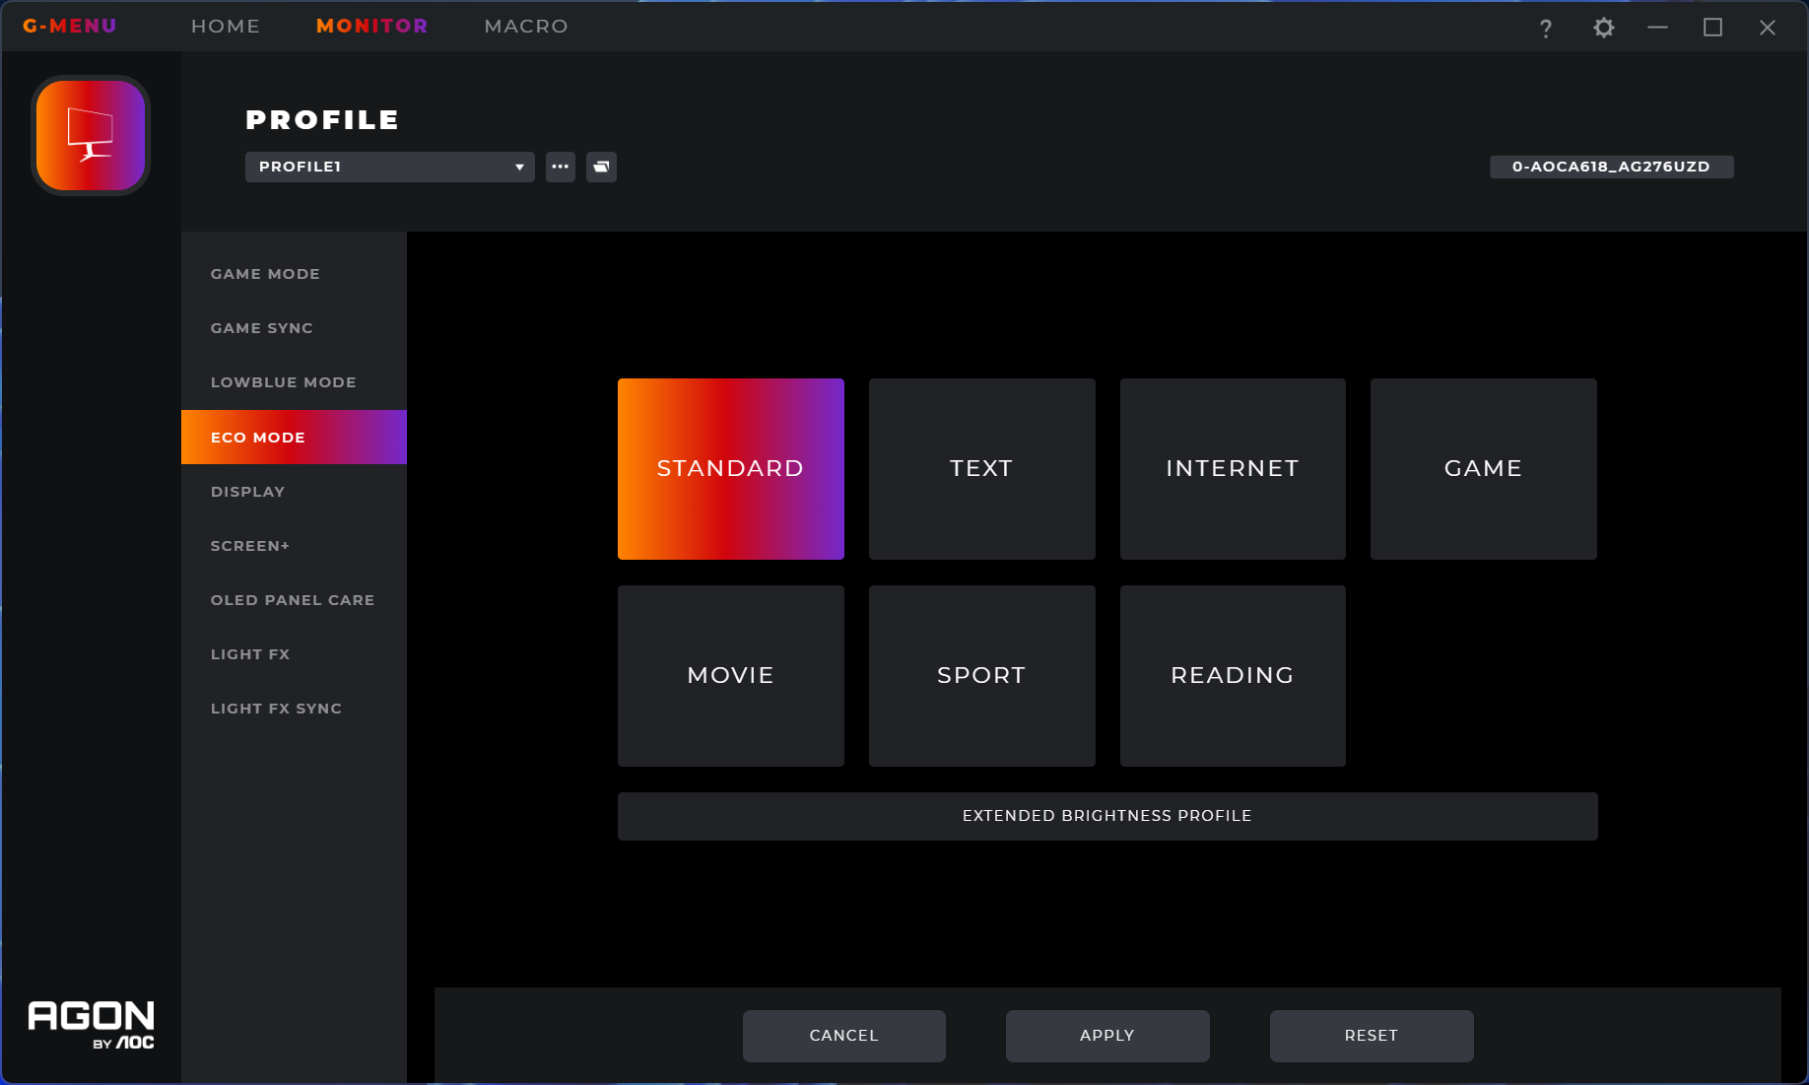Switch to the Home tab
Image resolution: width=1809 pixels, height=1085 pixels.
pyautogui.click(x=226, y=27)
